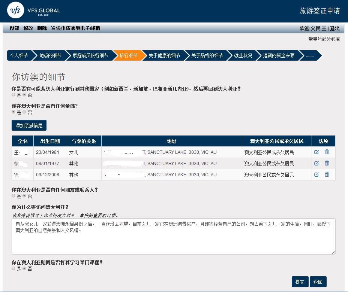Select 否 for having relatives in Australia
348x292 pixels.
tap(25, 112)
